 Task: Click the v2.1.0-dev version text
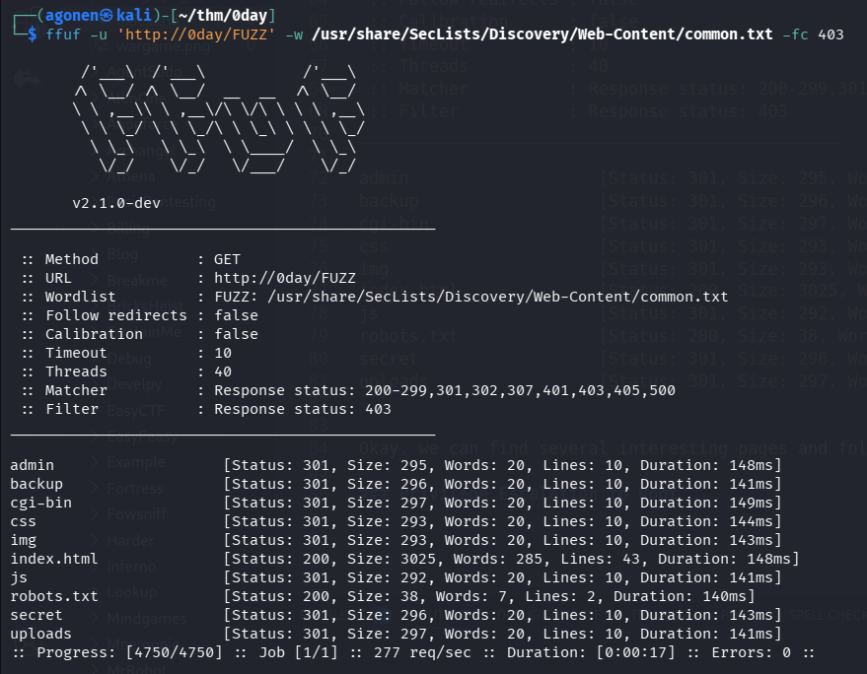point(118,203)
